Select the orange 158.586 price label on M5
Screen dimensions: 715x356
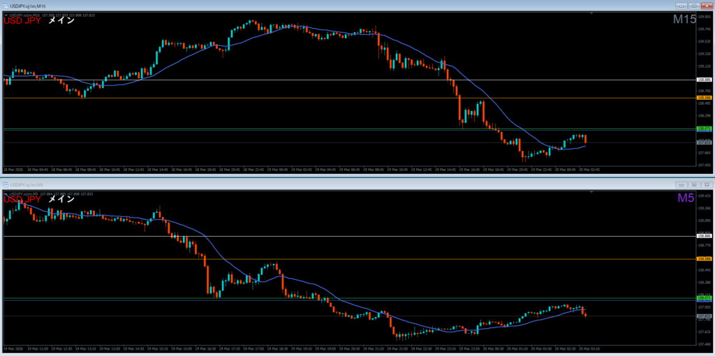point(704,259)
